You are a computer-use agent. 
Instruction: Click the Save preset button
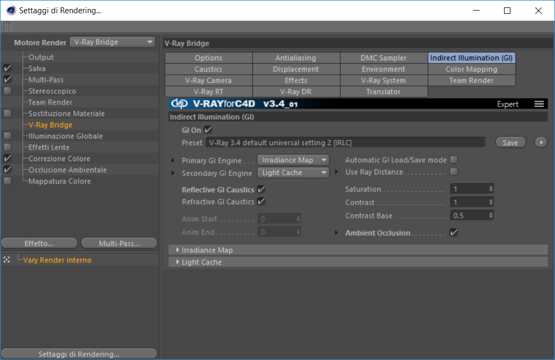click(510, 143)
